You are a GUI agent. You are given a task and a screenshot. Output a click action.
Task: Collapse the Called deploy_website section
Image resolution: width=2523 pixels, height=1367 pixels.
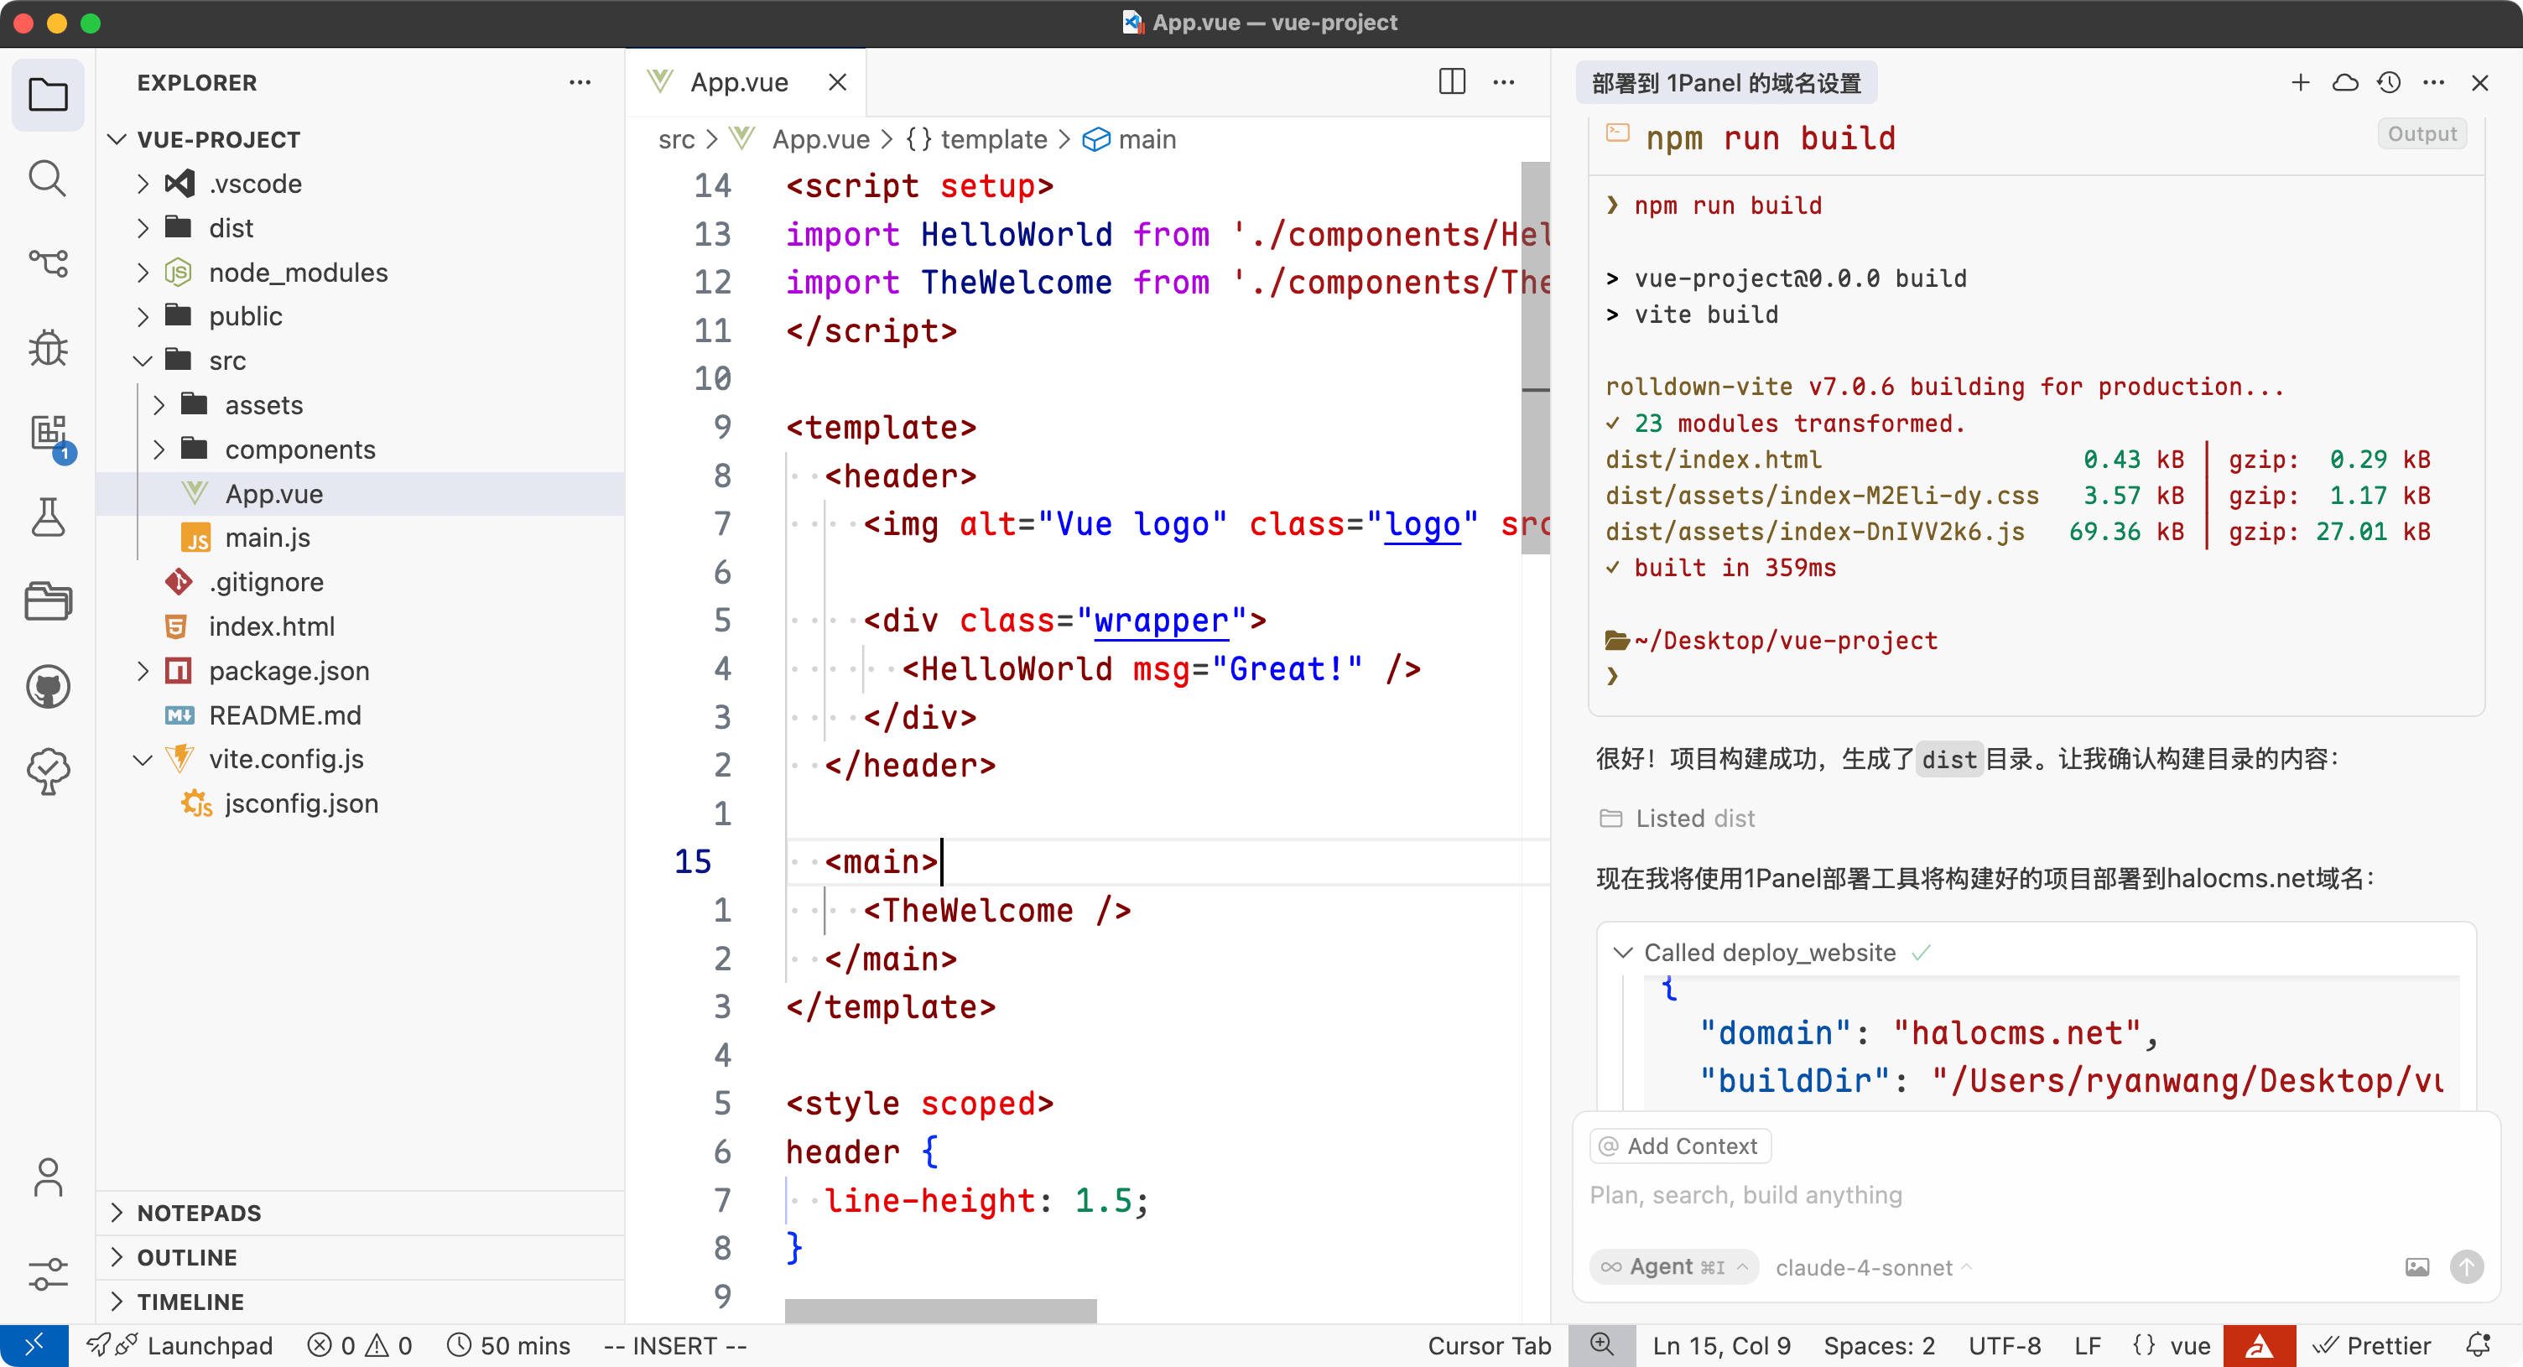(x=1623, y=953)
